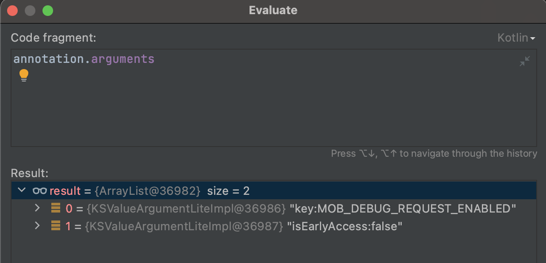Click empty area below the results list
Image resolution: width=546 pixels, height=263 pixels.
pyautogui.click(x=273, y=249)
